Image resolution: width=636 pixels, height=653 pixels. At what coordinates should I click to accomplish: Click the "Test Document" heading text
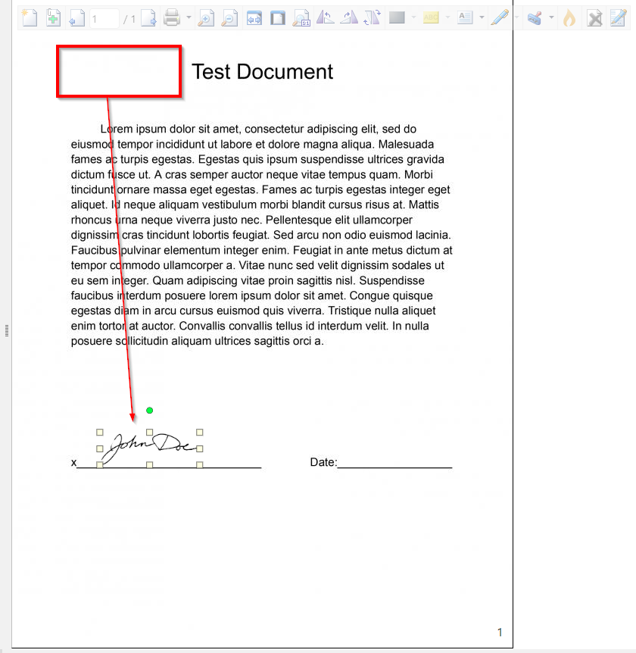[262, 72]
